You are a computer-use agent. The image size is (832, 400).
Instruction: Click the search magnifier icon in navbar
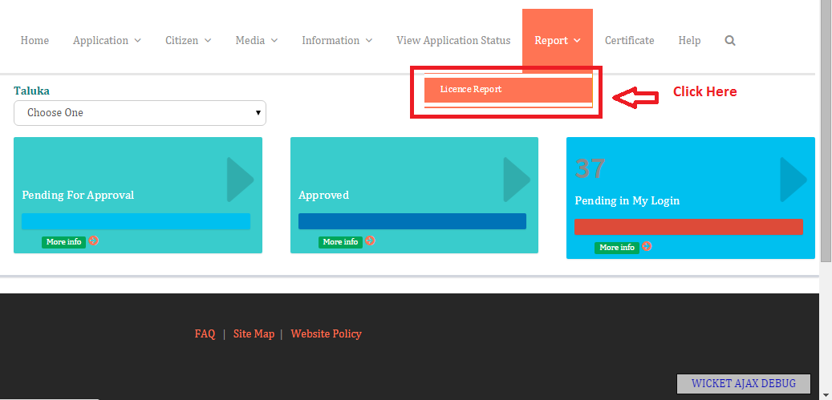coord(730,41)
